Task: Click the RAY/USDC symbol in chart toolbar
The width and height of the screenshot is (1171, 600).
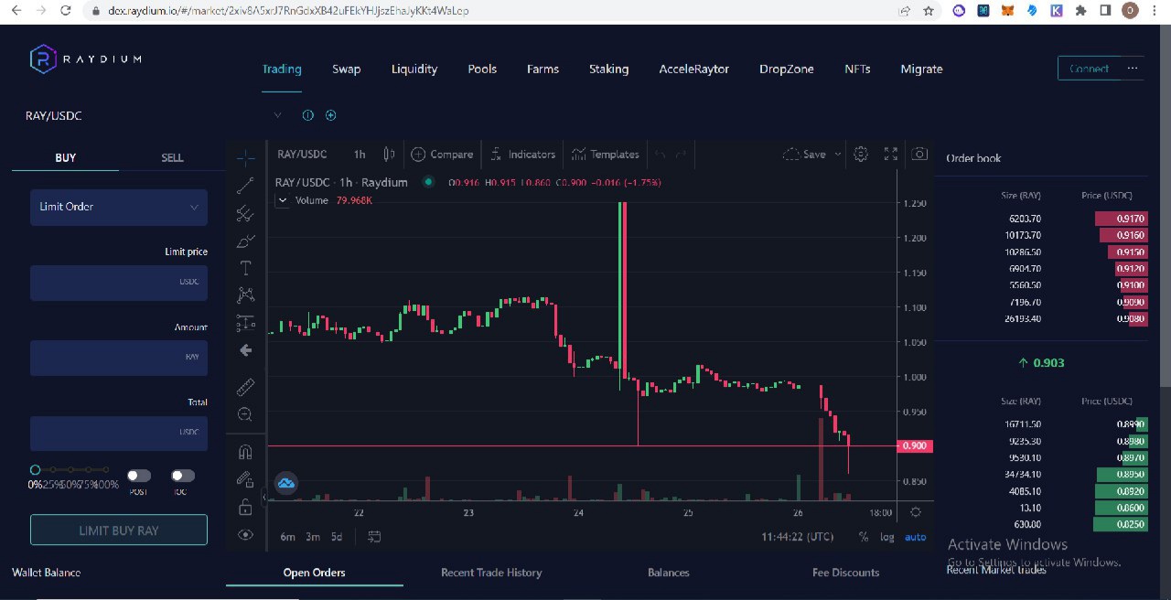Action: 302,155
